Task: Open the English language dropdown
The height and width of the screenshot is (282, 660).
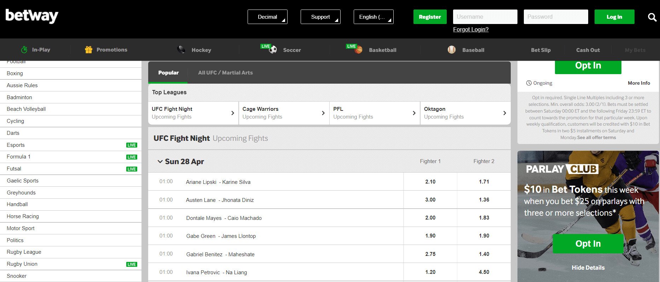Action: [x=374, y=17]
